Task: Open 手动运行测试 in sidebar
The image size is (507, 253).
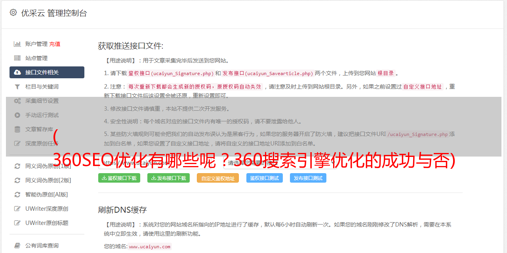Action: click(x=47, y=115)
